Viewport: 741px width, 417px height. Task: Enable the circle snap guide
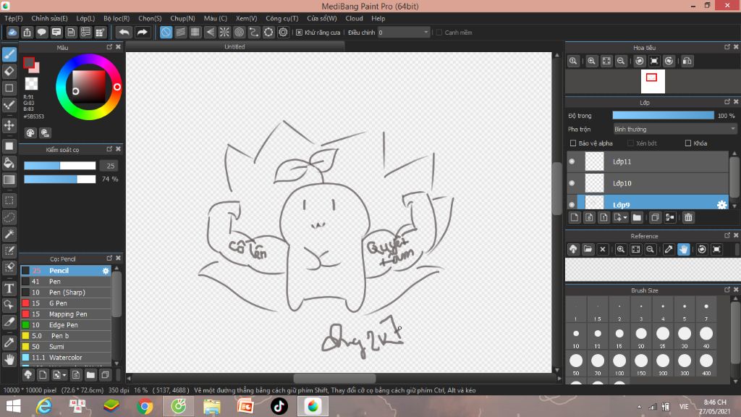point(239,32)
